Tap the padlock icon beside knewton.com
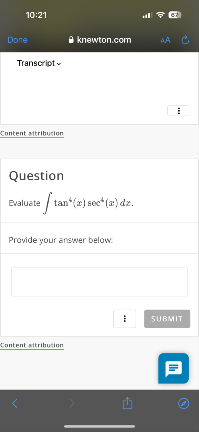The height and width of the screenshot is (432, 199). [x=71, y=39]
